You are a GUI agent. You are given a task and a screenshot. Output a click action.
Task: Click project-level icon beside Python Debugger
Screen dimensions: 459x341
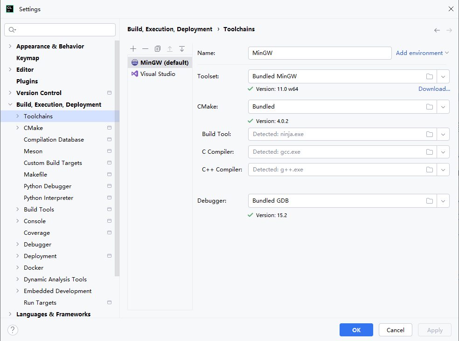click(109, 186)
